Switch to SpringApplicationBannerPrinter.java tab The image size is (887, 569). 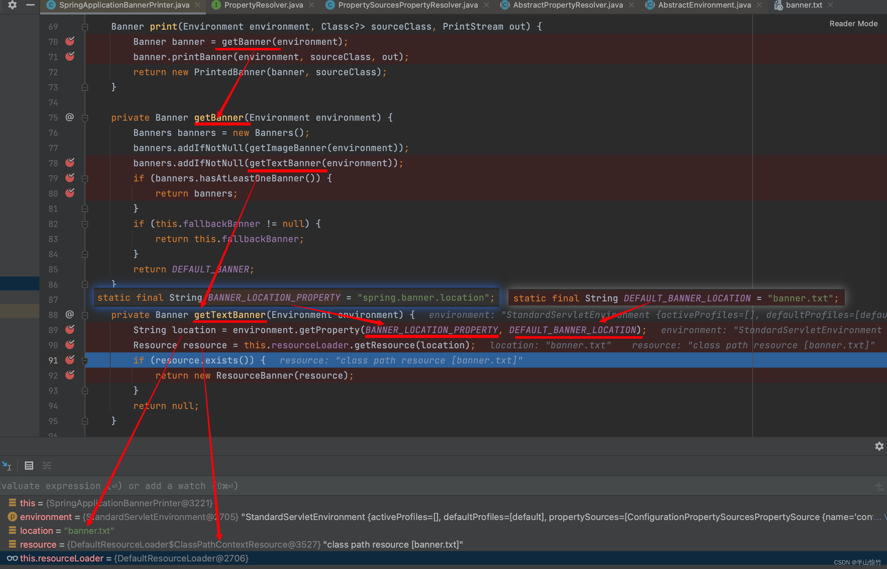coord(124,5)
